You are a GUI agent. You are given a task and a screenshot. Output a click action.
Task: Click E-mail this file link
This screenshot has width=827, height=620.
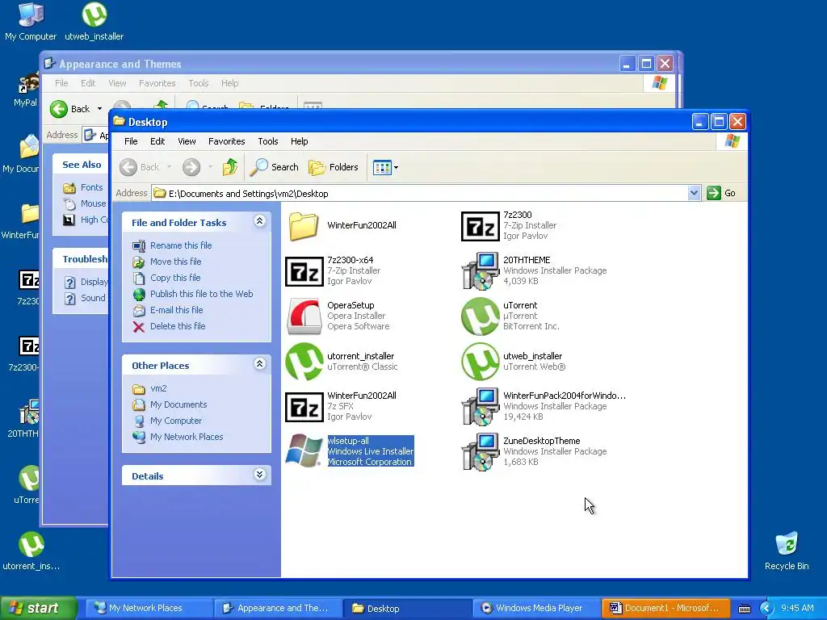click(177, 310)
